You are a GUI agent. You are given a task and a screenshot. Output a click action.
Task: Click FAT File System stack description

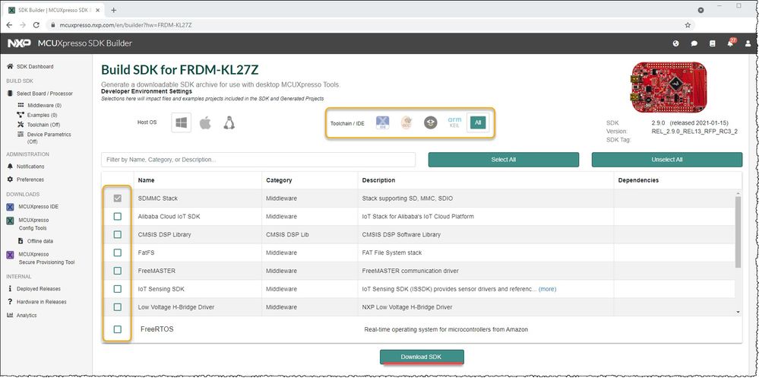(x=391, y=253)
